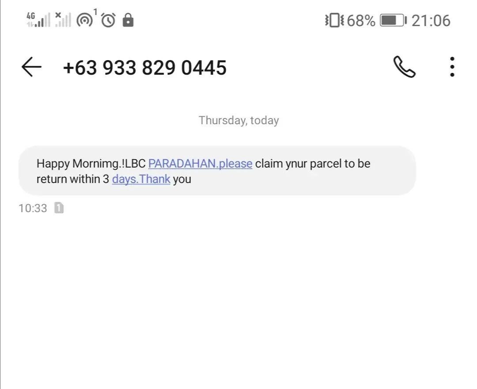Tap the lock status icon
The image size is (477, 389).
tap(128, 20)
